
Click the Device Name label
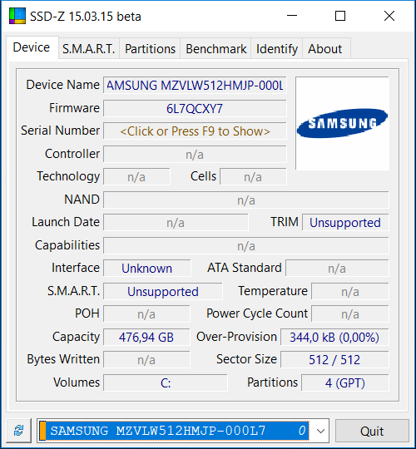point(63,85)
